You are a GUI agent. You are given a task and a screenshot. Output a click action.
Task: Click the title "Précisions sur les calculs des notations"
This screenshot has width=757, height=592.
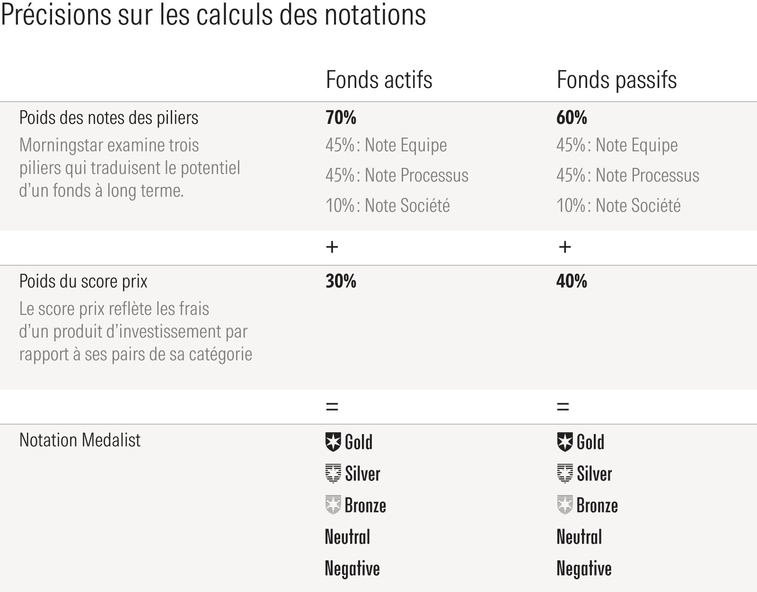click(x=213, y=15)
